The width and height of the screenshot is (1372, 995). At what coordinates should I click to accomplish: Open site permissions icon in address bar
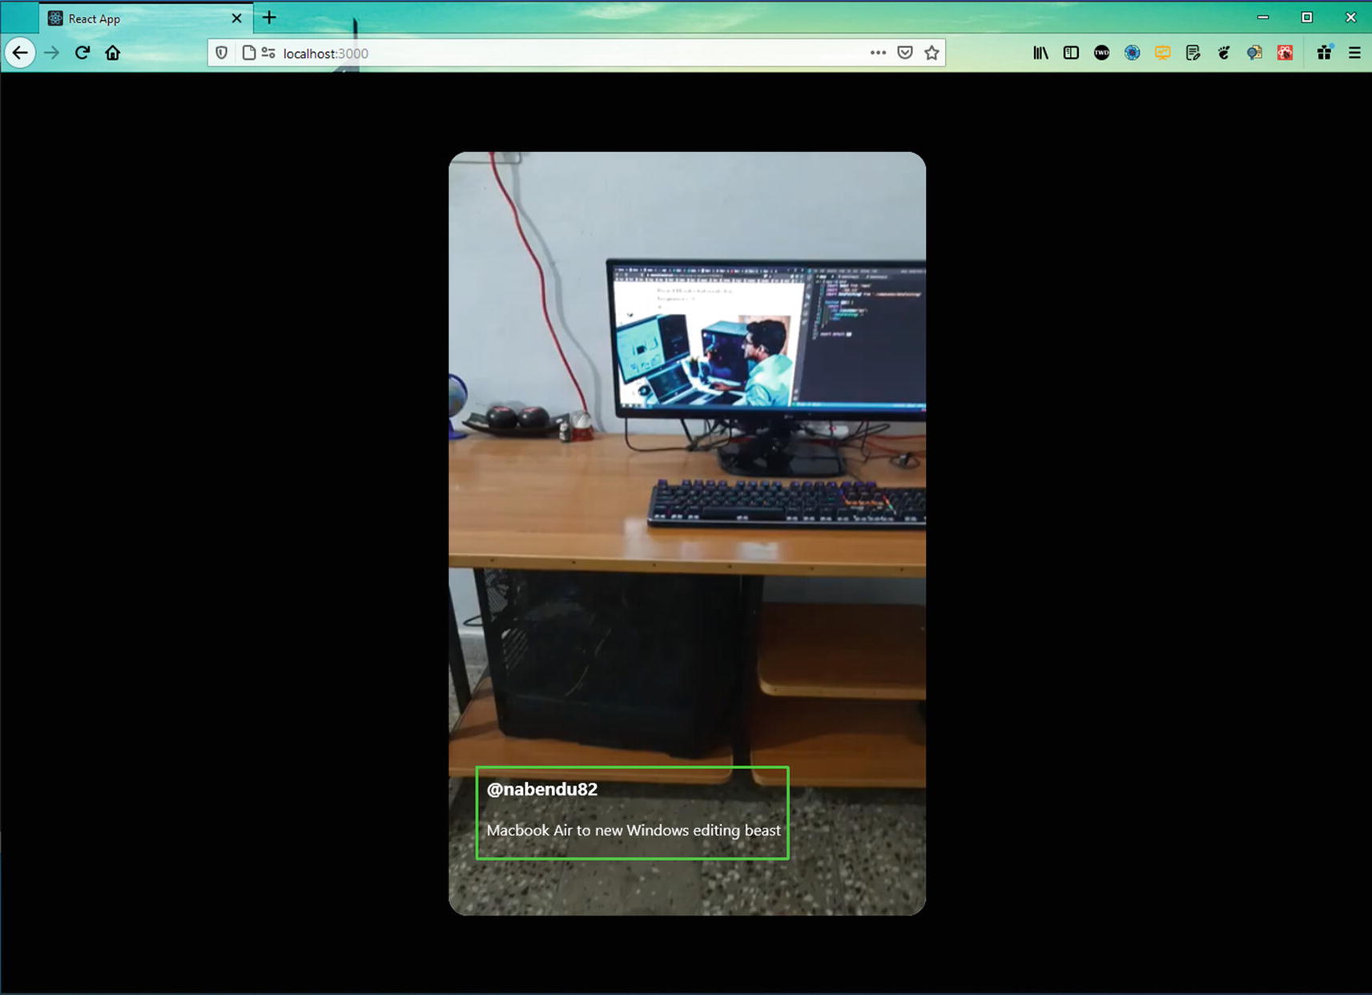[x=268, y=53]
